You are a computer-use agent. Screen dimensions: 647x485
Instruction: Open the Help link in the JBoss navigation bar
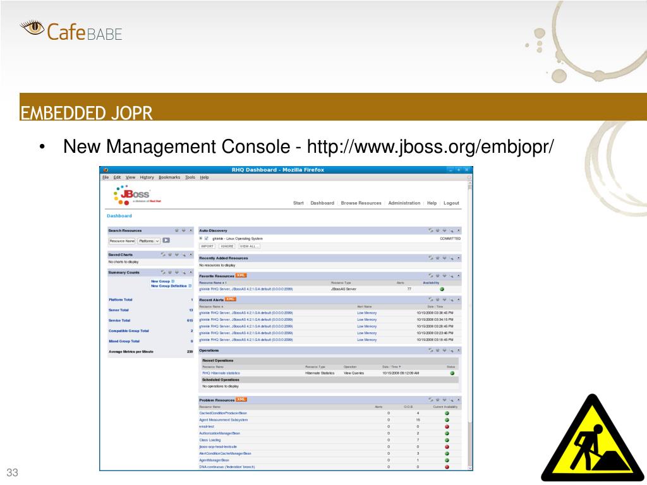click(432, 203)
